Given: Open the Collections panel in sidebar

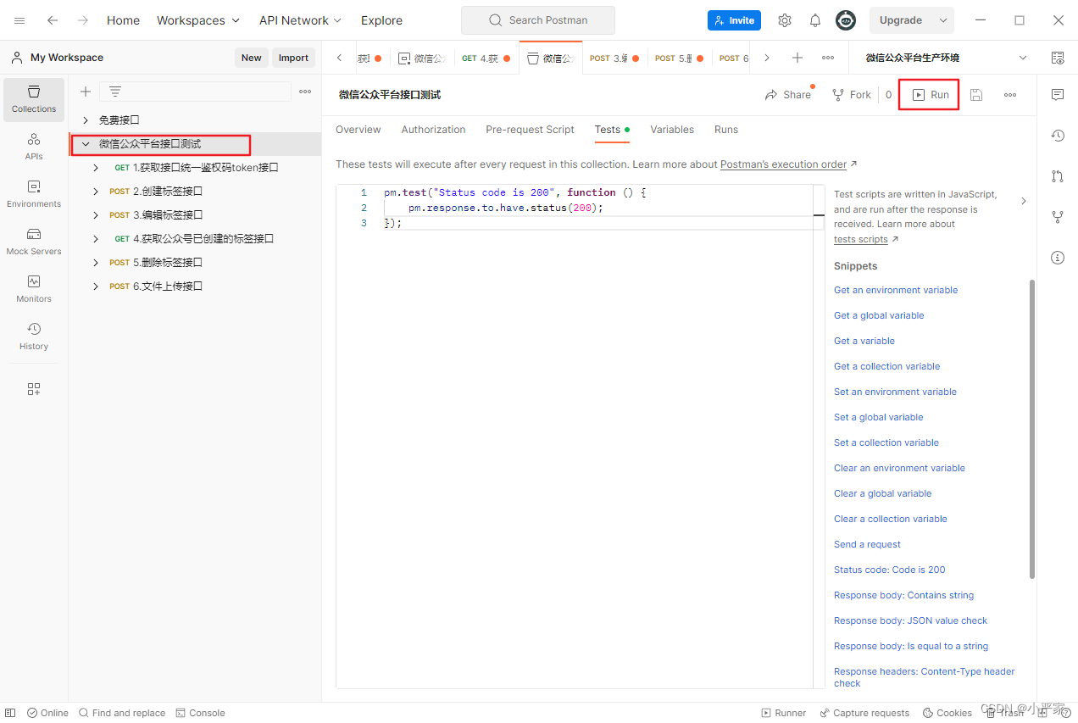Looking at the screenshot, I should [x=33, y=99].
